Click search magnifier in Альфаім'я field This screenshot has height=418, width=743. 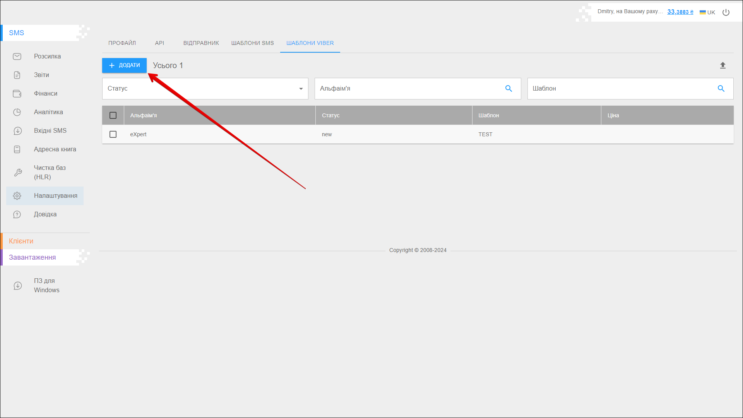pyautogui.click(x=508, y=89)
